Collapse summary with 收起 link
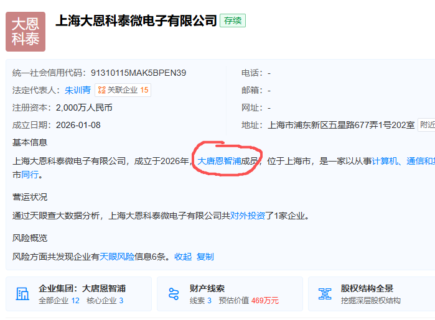435x320 pixels. [183, 257]
